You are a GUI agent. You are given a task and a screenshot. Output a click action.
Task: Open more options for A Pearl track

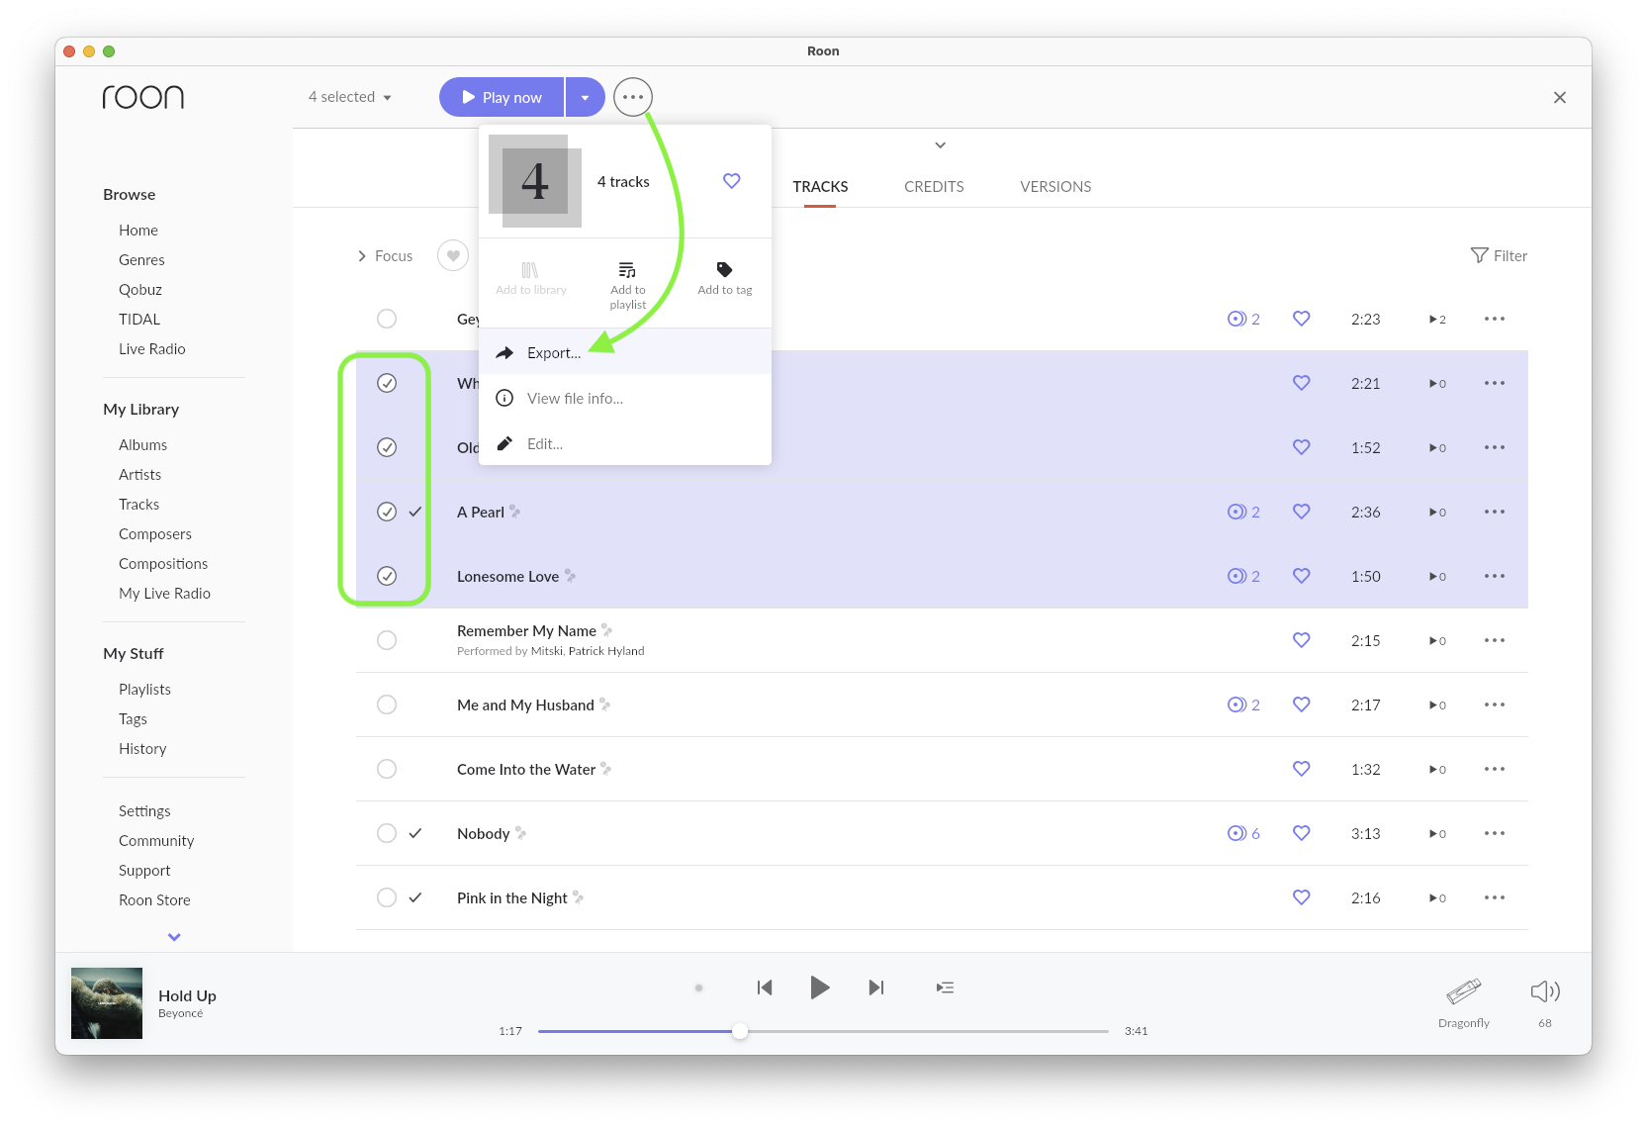[x=1495, y=512]
